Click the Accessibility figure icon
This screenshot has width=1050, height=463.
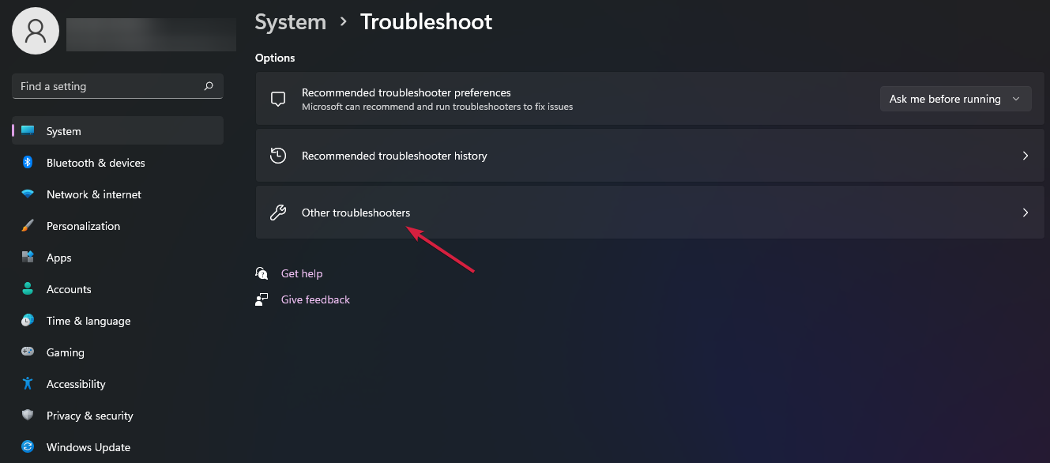pos(28,384)
